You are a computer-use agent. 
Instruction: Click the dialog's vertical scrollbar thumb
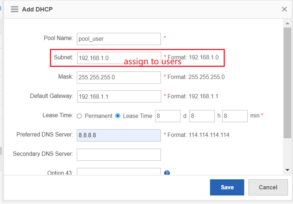[x=287, y=83]
